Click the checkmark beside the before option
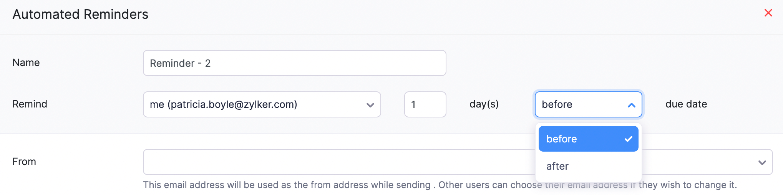The image size is (783, 195). [x=628, y=139]
